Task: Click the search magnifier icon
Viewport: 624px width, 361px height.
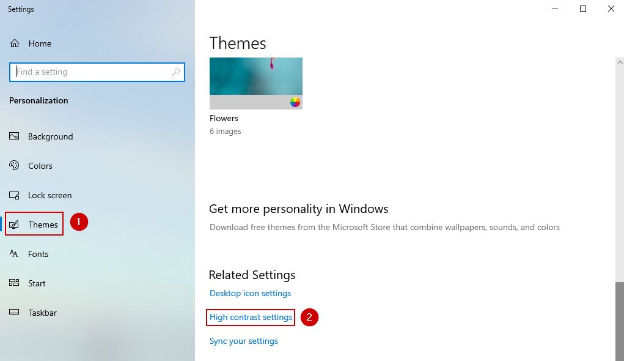Action: pyautogui.click(x=176, y=72)
